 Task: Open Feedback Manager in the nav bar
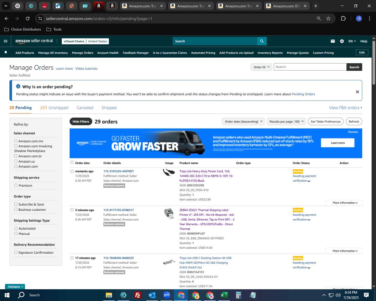(136, 53)
